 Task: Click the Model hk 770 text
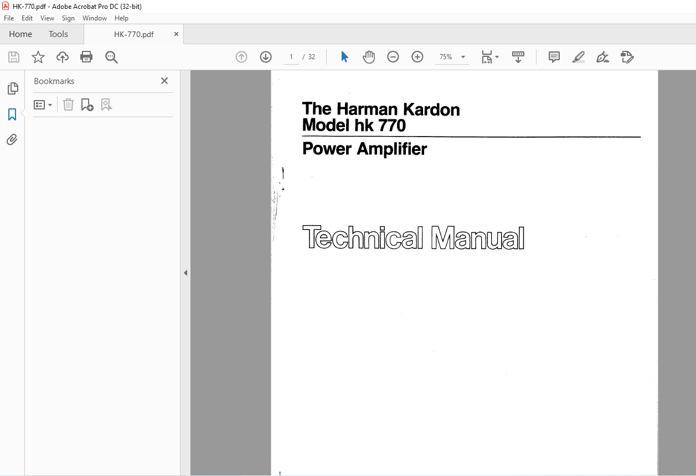(x=354, y=125)
